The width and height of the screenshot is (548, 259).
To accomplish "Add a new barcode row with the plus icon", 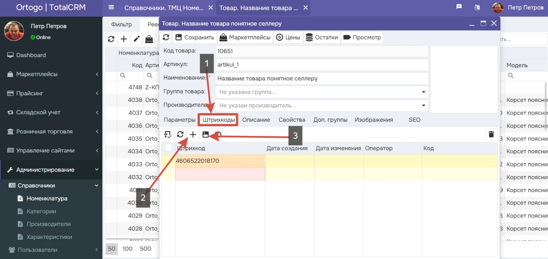I will 193,134.
